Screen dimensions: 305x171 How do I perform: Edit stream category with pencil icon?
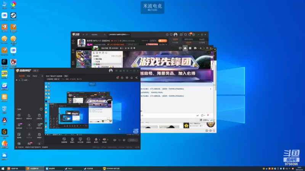pos(59,79)
